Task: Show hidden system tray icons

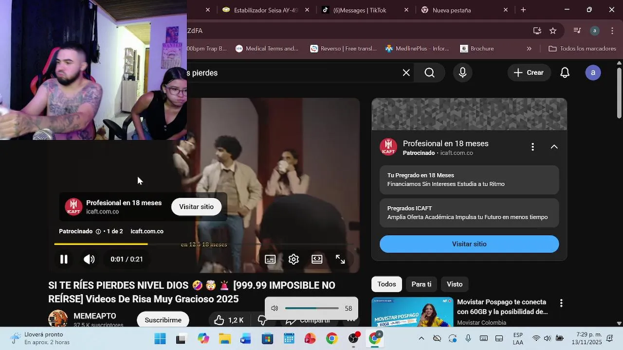Action: coord(421,338)
